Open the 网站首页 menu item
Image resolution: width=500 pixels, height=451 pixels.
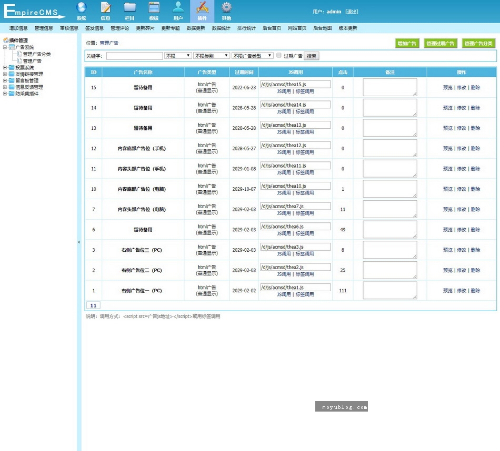pyautogui.click(x=297, y=28)
